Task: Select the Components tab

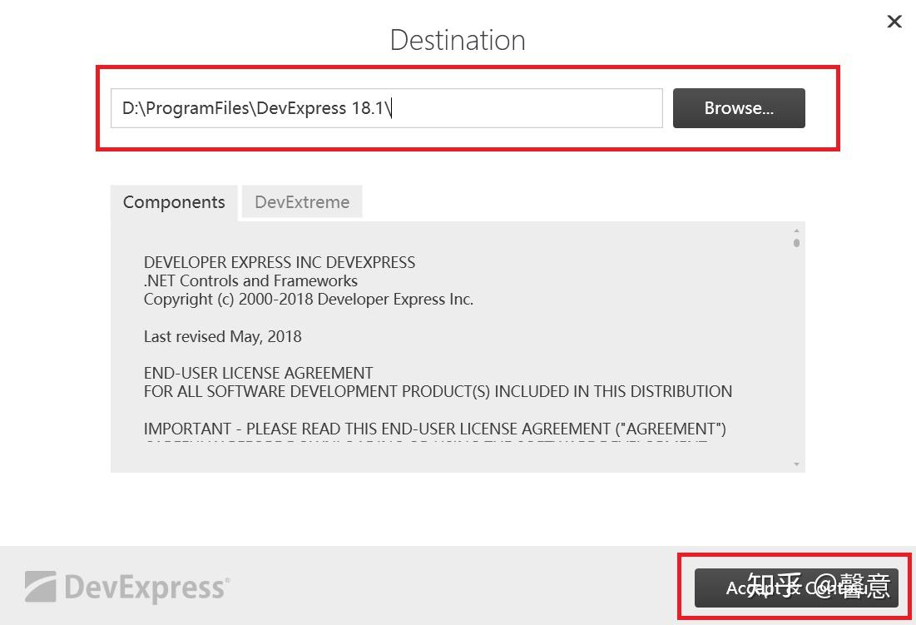Action: (x=173, y=201)
